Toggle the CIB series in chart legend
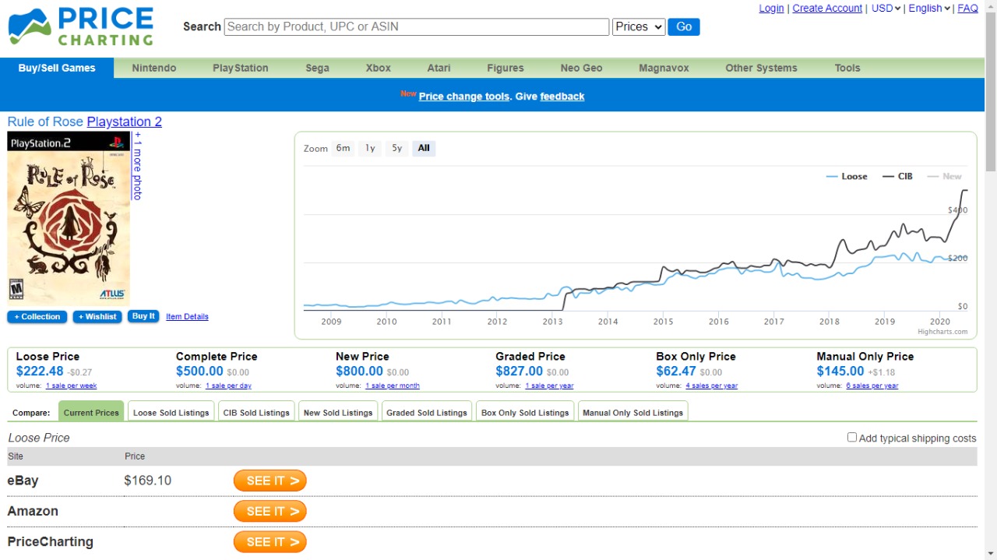The width and height of the screenshot is (997, 560). point(897,176)
